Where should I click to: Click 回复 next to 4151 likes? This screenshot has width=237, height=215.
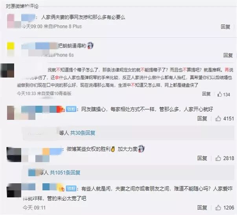(x=202, y=119)
